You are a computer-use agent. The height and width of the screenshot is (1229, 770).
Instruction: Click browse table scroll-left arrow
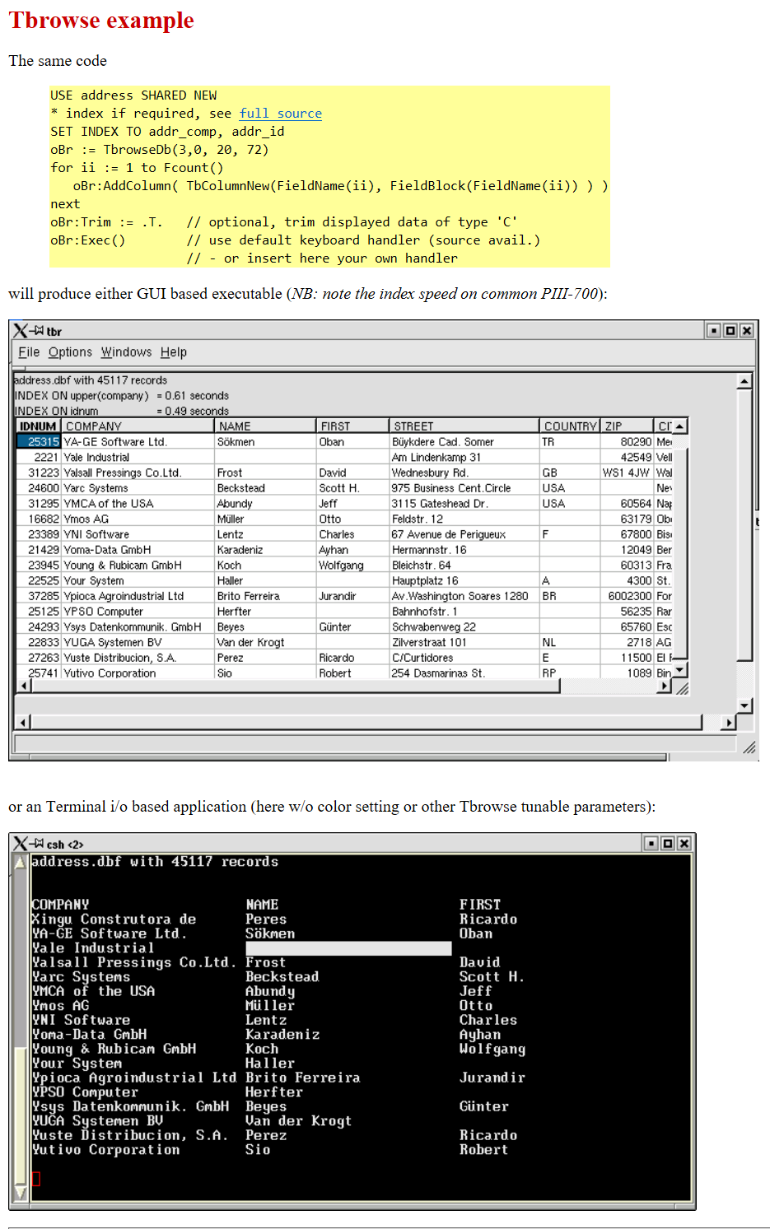point(24,686)
